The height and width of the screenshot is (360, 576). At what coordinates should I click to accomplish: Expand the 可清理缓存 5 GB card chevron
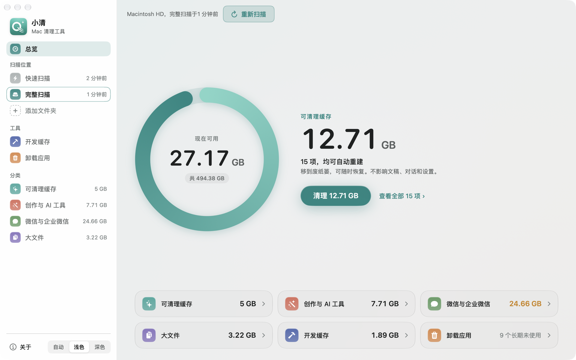(264, 304)
